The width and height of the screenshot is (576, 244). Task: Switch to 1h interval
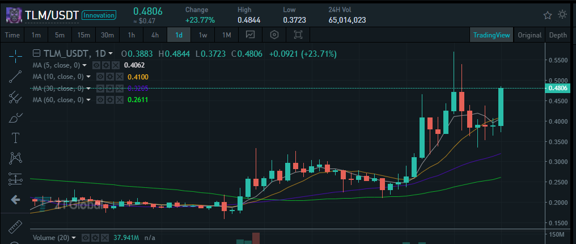131,35
